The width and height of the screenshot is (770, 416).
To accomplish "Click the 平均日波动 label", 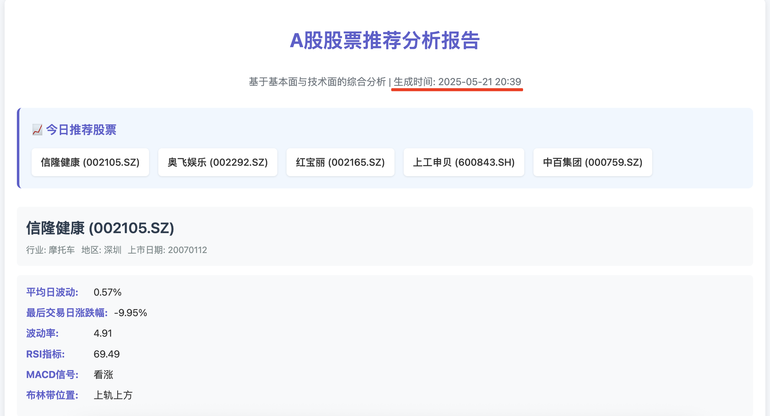I will (x=52, y=292).
